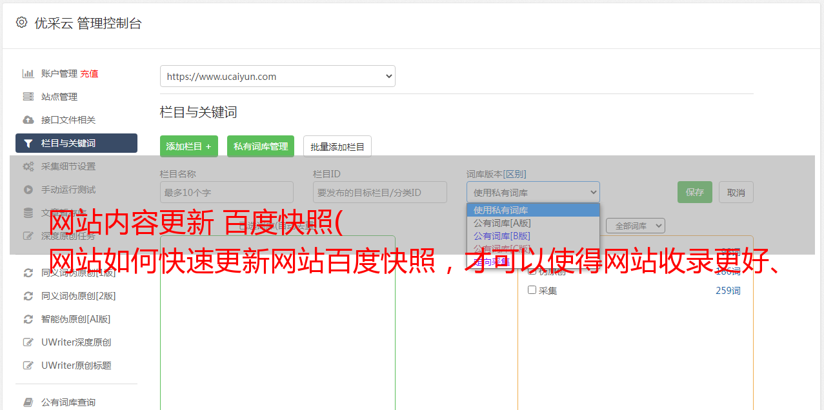Click the edit icon of UWriter原创标题

click(28, 366)
